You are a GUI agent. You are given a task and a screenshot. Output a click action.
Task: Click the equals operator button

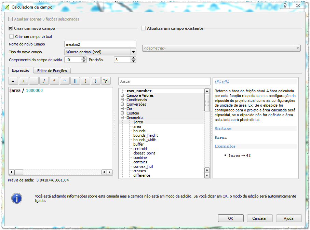pos(13,81)
